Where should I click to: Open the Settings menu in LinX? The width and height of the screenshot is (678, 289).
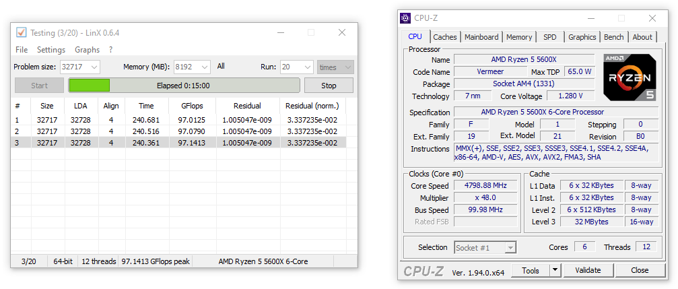tap(51, 50)
